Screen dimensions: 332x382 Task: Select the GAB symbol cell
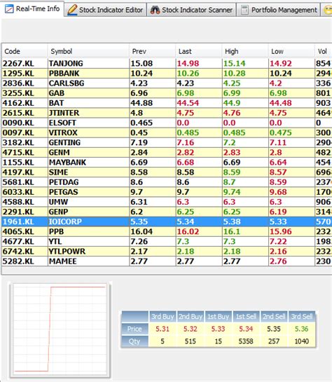(88, 93)
